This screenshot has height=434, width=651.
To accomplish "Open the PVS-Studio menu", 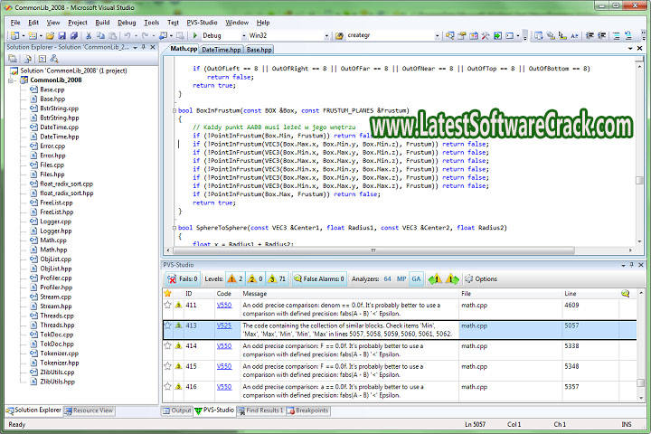I will [x=202, y=23].
